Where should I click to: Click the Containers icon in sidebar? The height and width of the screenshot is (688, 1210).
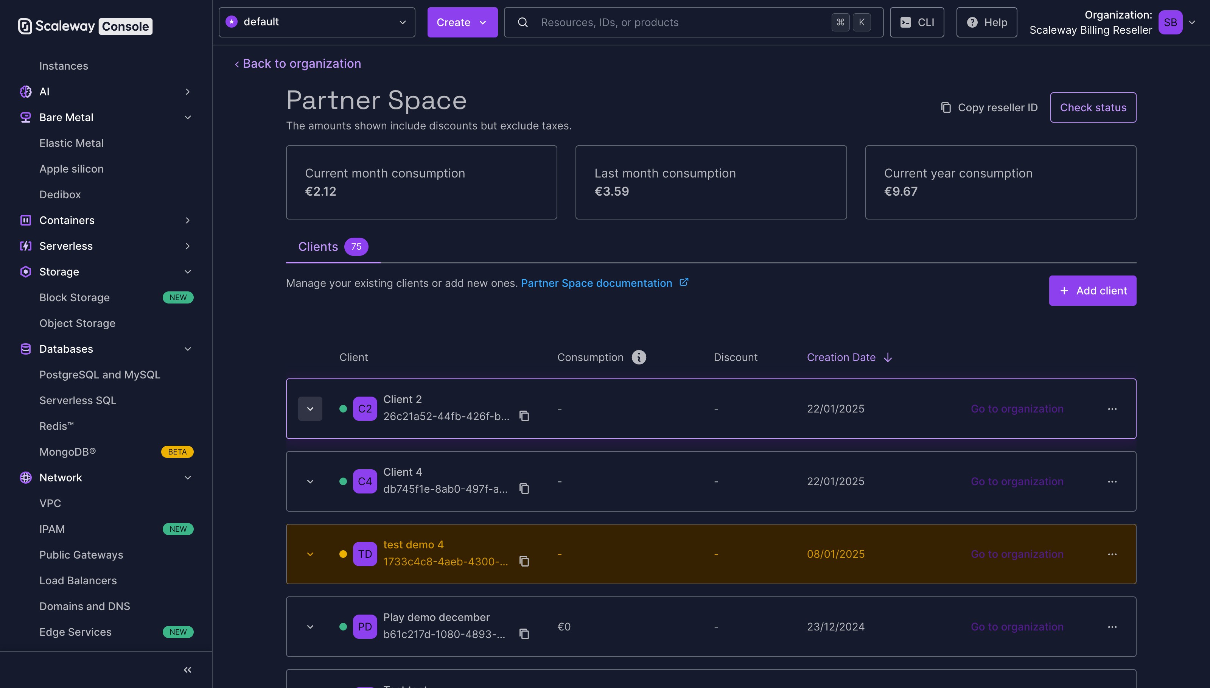(x=25, y=220)
